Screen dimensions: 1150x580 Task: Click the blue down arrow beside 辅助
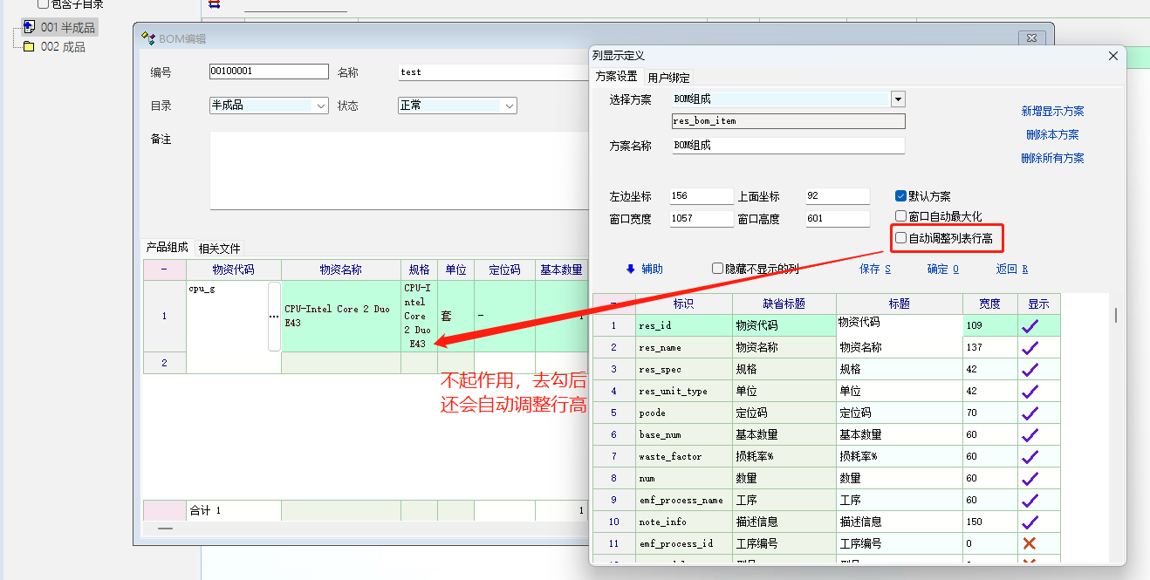(631, 269)
